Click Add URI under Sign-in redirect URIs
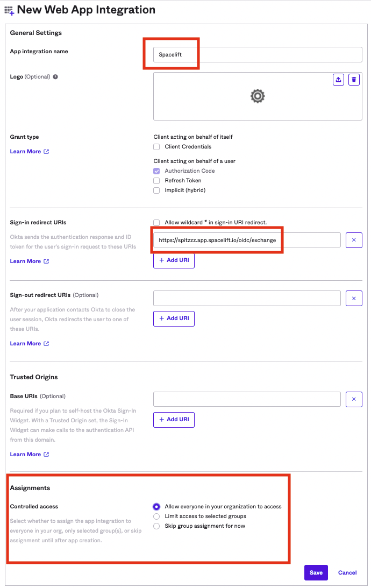The width and height of the screenshot is (371, 588). tap(174, 260)
